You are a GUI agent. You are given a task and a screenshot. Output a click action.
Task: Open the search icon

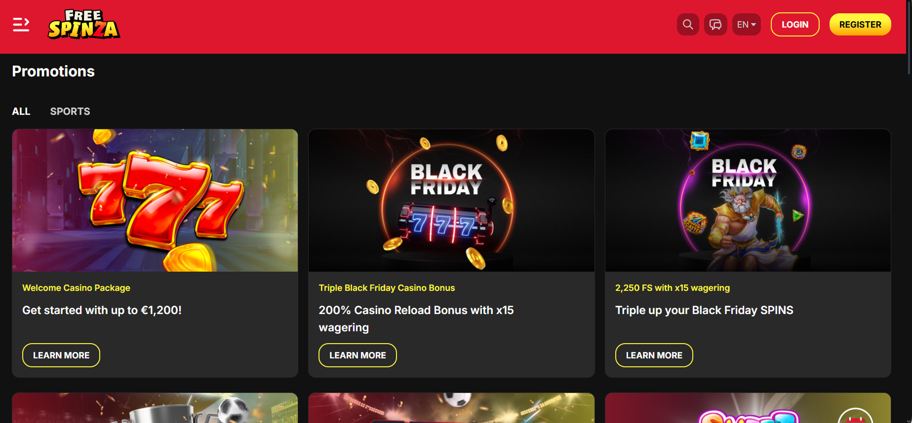tap(688, 24)
